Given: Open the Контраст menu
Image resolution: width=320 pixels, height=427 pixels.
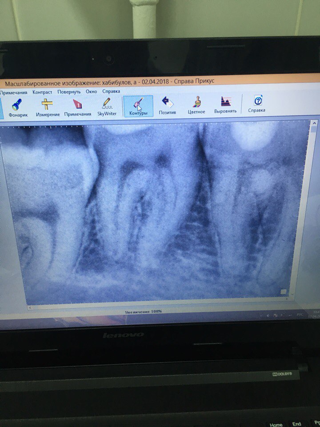Looking at the screenshot, I should [42, 92].
